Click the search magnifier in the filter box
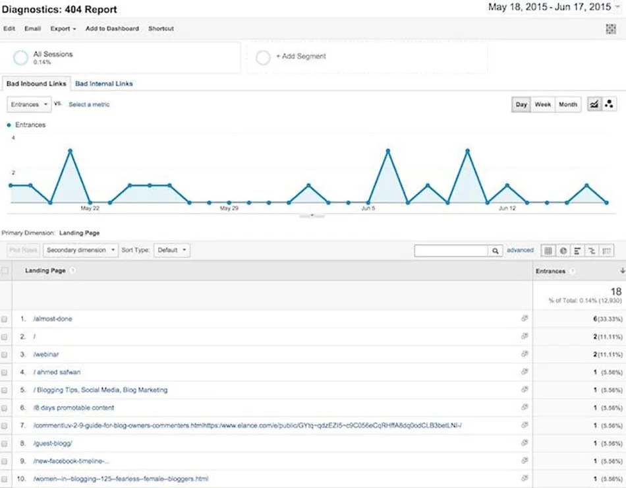The image size is (626, 488). pos(495,251)
